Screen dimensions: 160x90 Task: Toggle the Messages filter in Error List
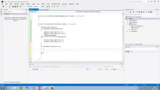[55, 67]
